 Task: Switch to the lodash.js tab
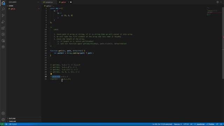click(49, 2)
